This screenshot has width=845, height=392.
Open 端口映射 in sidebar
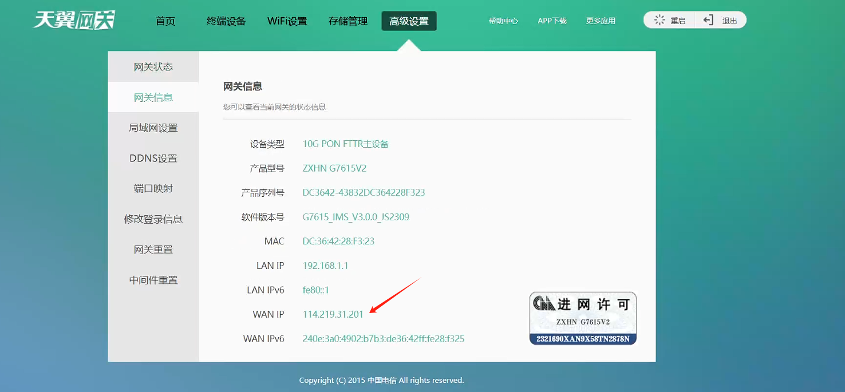[153, 188]
